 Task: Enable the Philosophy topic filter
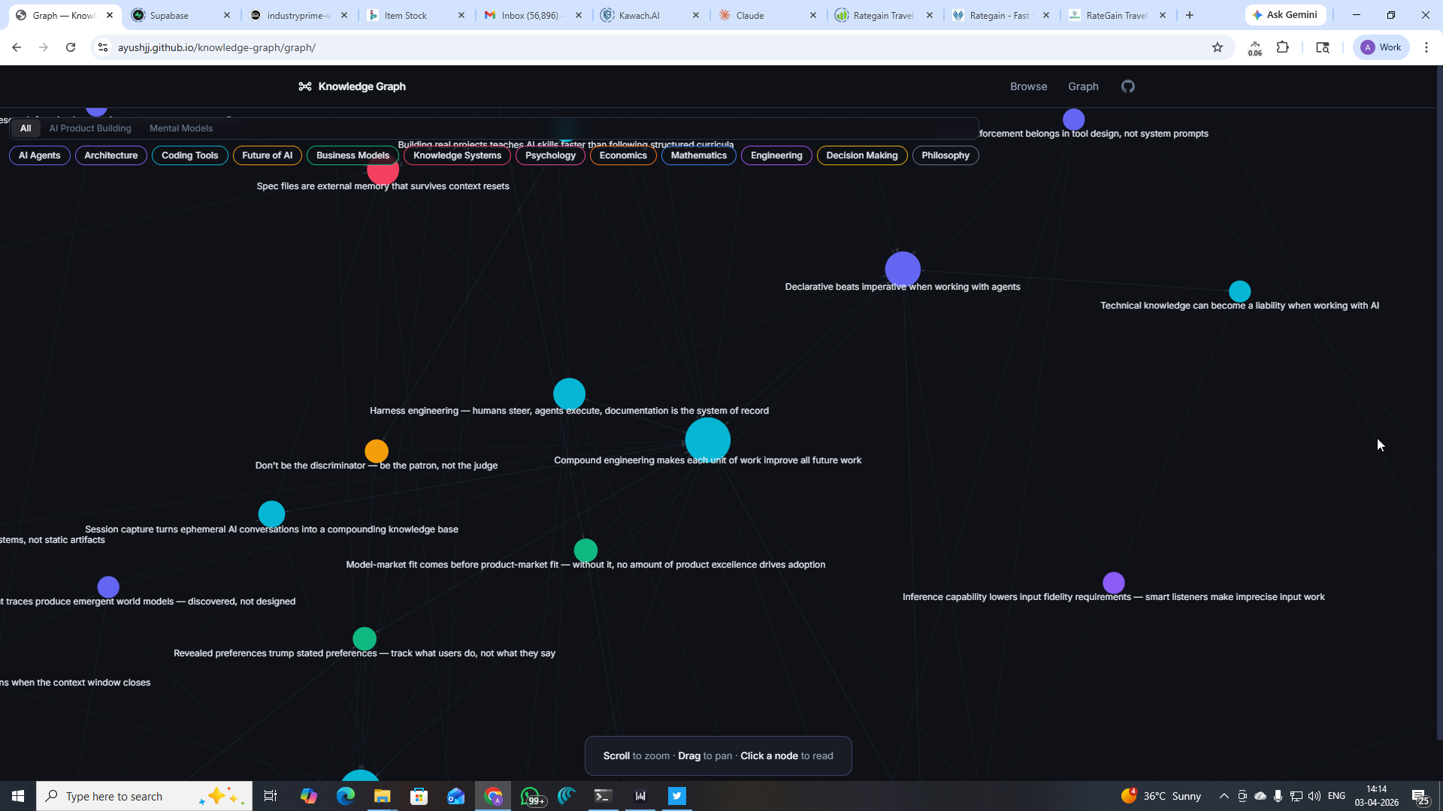(945, 155)
